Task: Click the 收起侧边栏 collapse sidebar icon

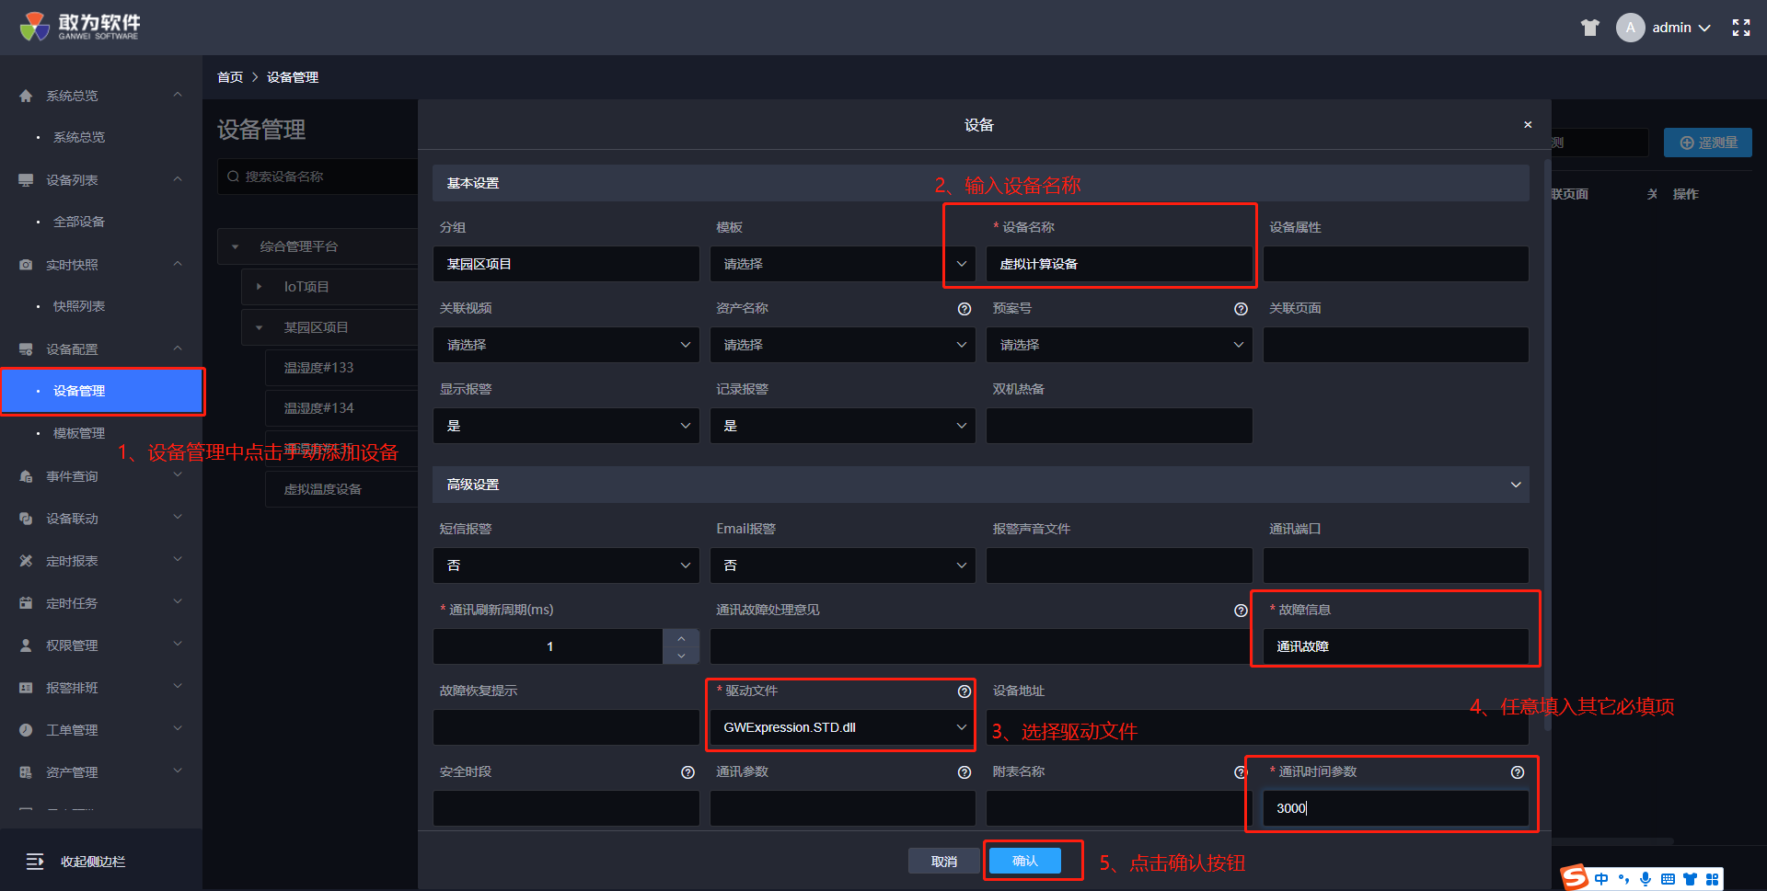Action: pyautogui.click(x=35, y=862)
